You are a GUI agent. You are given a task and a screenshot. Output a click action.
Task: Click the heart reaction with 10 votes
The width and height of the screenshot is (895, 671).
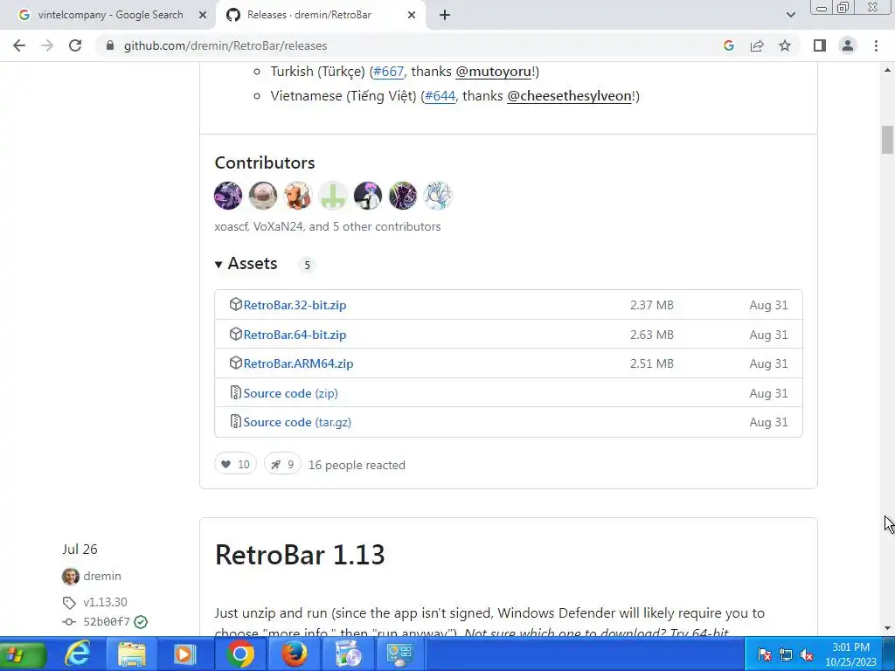coord(235,465)
